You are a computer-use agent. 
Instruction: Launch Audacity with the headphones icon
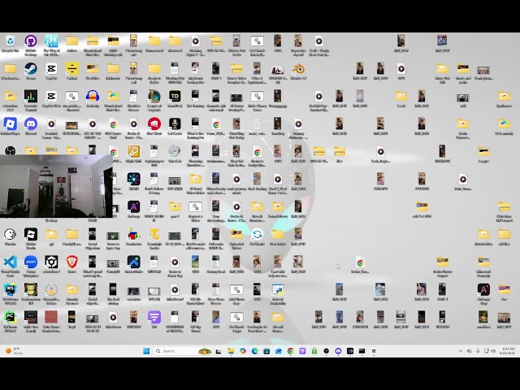coord(93,97)
